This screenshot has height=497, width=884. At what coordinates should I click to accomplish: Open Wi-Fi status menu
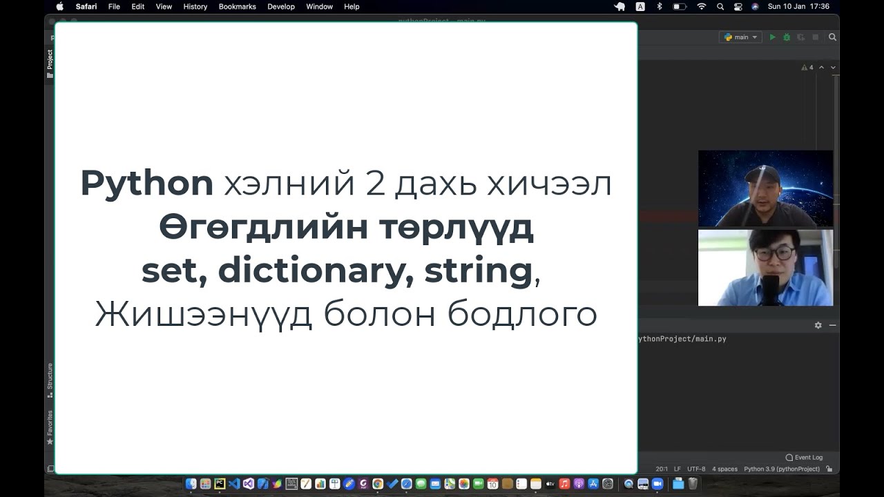702,6
